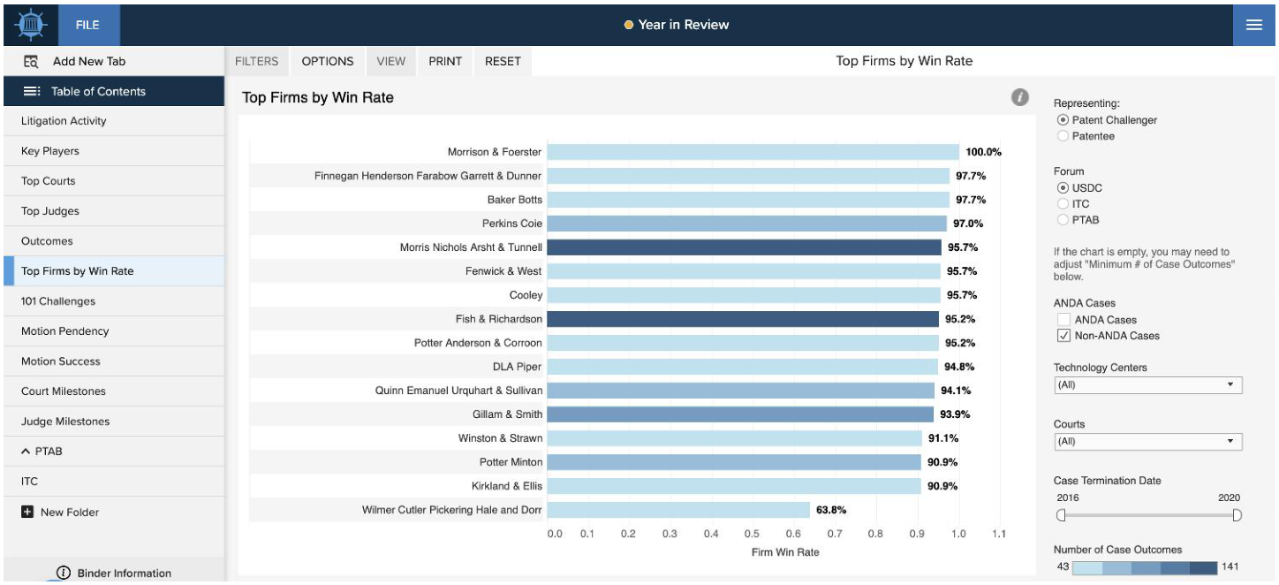Click the Quinn Emanuel Urquhart & Sullivan label
Image resolution: width=1279 pixels, height=585 pixels.
459,391
